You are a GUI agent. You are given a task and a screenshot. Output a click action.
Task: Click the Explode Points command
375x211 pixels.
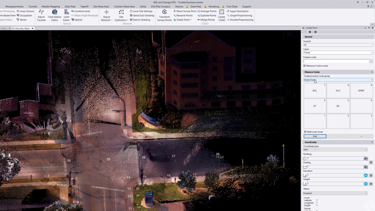click(207, 16)
